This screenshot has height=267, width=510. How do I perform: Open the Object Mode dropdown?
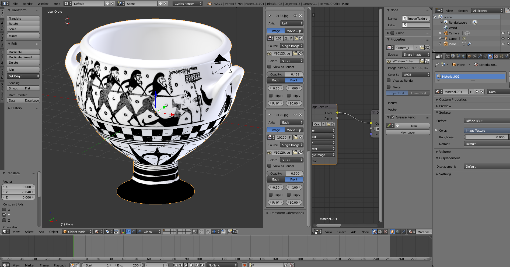(77, 232)
